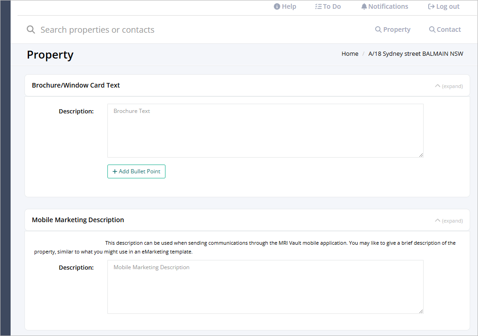This screenshot has height=336, width=478.
Task: Log out of the application
Action: (443, 6)
